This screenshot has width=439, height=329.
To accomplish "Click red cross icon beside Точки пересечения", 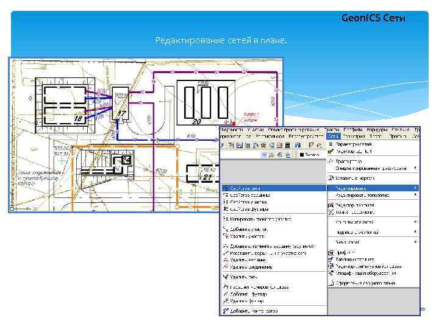I will click(331, 212).
